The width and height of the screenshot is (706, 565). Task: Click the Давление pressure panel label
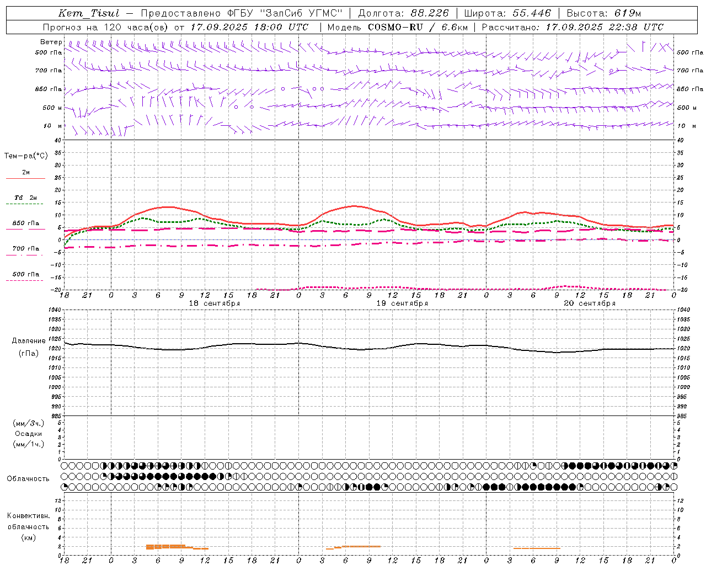29,341
